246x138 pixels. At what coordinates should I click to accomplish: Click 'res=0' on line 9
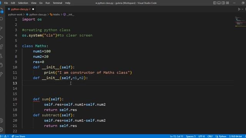tap(38, 62)
